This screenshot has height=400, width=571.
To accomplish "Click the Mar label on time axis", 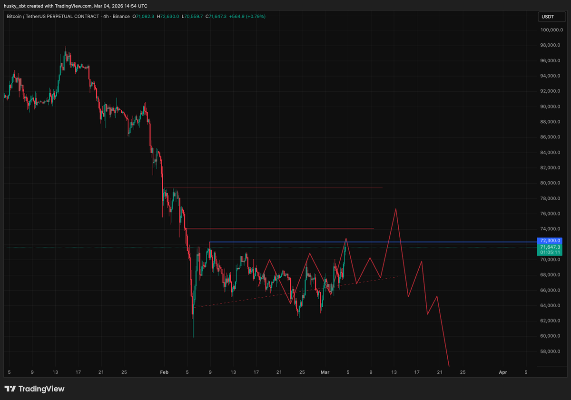I will pos(325,372).
